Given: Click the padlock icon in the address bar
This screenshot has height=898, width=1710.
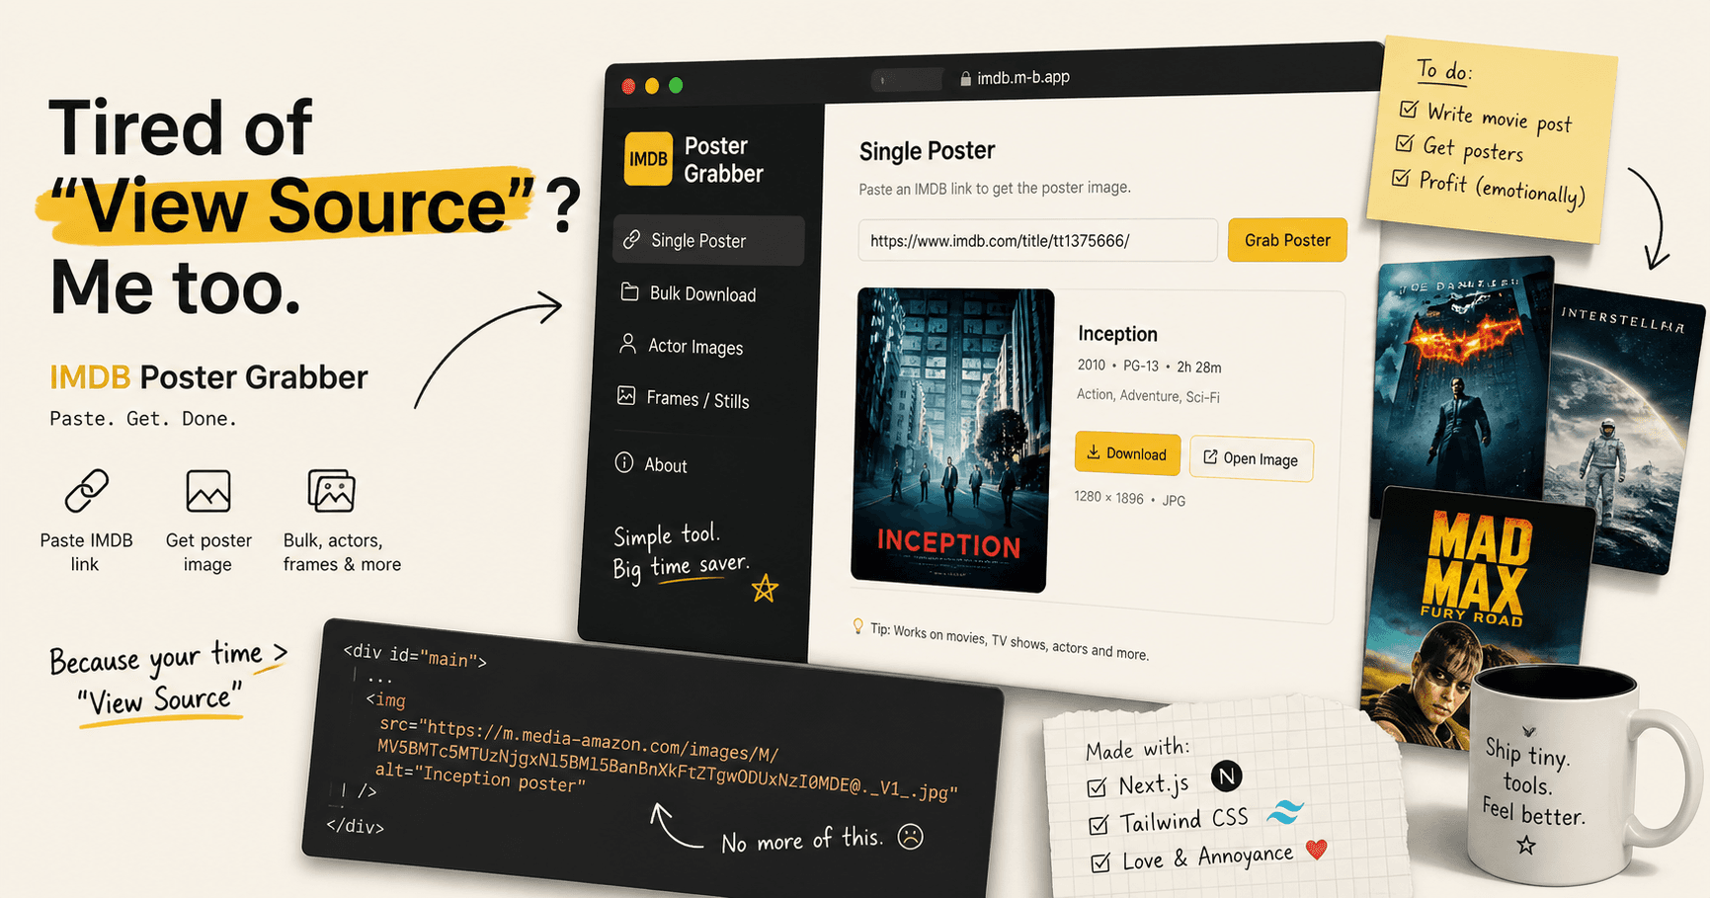Looking at the screenshot, I should (x=966, y=79).
